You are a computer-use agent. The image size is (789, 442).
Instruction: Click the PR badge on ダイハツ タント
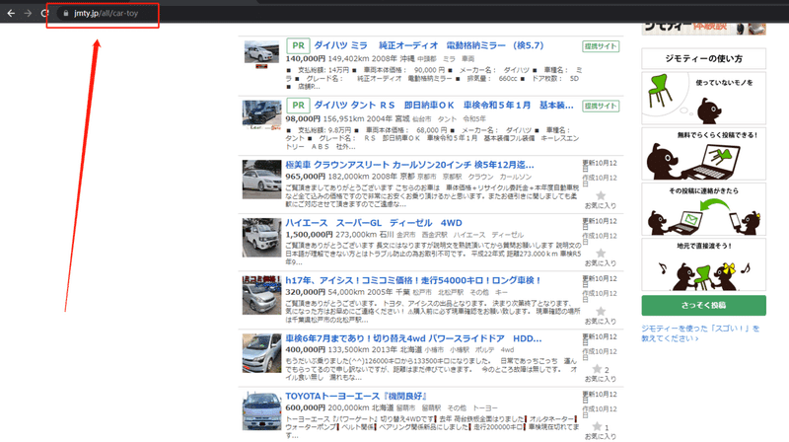[298, 106]
